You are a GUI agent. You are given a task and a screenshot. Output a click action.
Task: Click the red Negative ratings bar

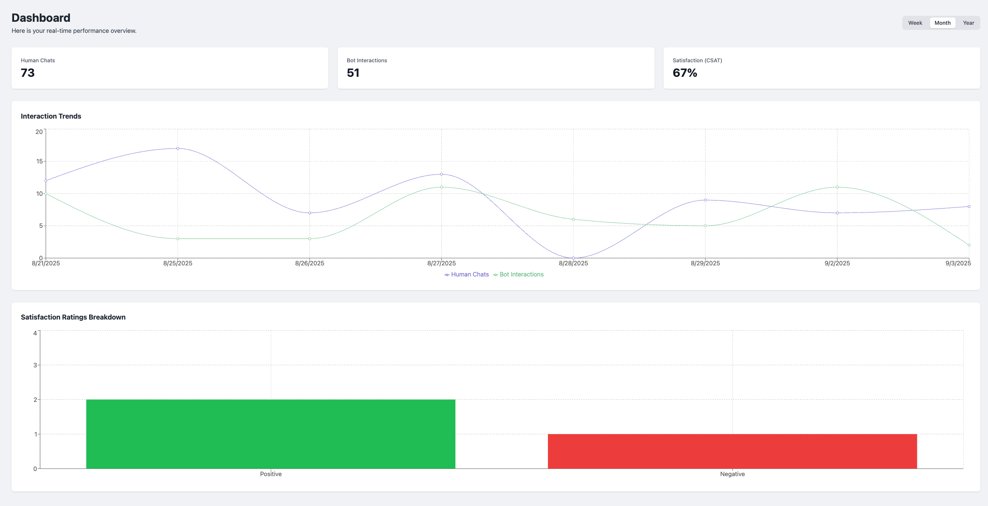732,451
